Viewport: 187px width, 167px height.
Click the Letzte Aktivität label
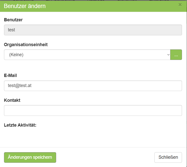point(20,125)
